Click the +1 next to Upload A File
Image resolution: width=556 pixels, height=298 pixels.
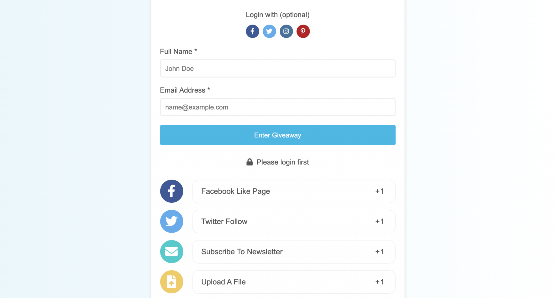379,282
